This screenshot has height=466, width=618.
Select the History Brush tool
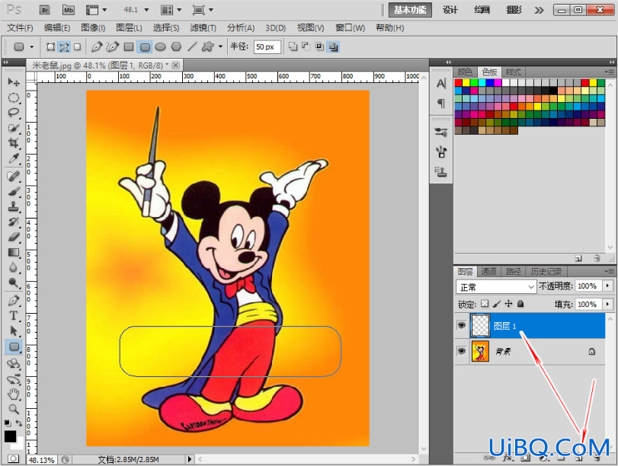(x=14, y=222)
